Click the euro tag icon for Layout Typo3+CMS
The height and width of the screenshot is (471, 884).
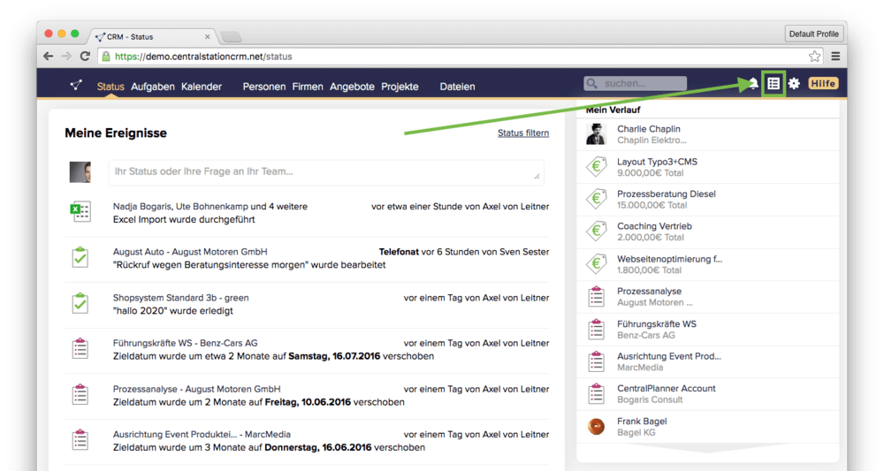(x=596, y=167)
